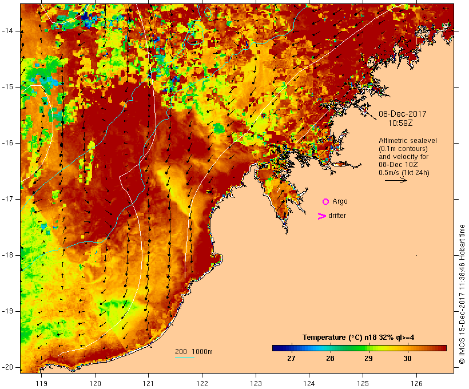Click the dark blue end of temperature colorbar
The width and height of the screenshot is (469, 389).
click(277, 348)
